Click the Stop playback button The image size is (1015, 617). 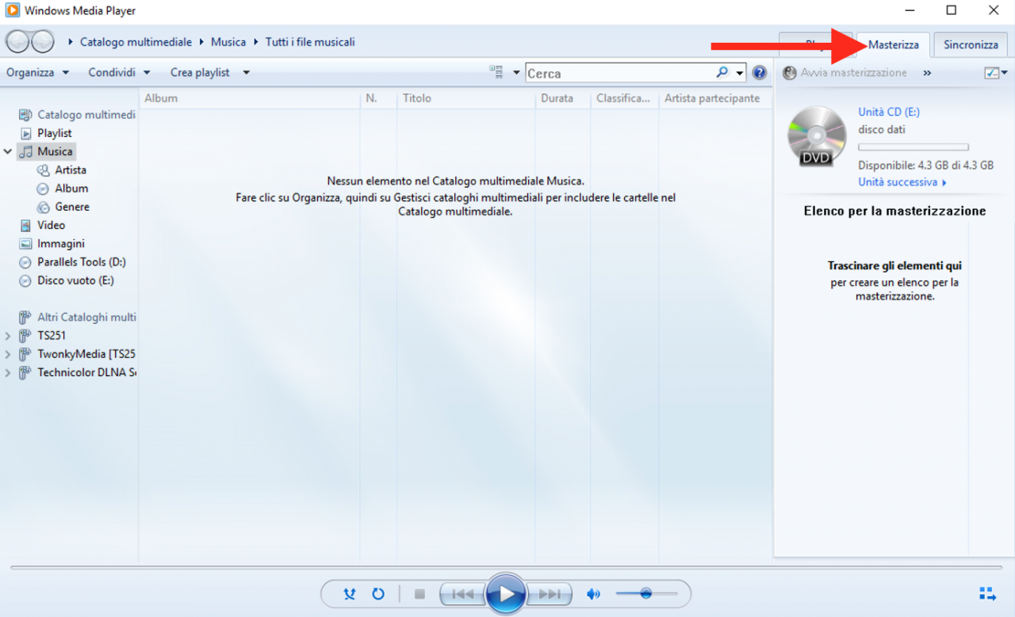pyautogui.click(x=420, y=593)
